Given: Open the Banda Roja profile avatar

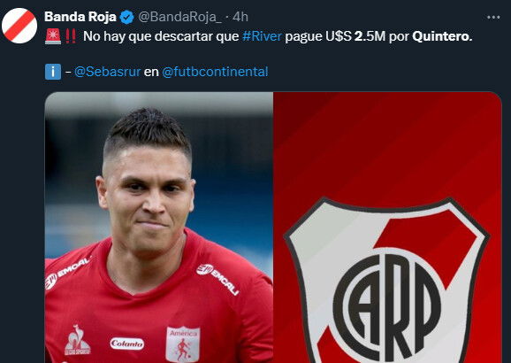Looking at the screenshot, I should (19, 26).
